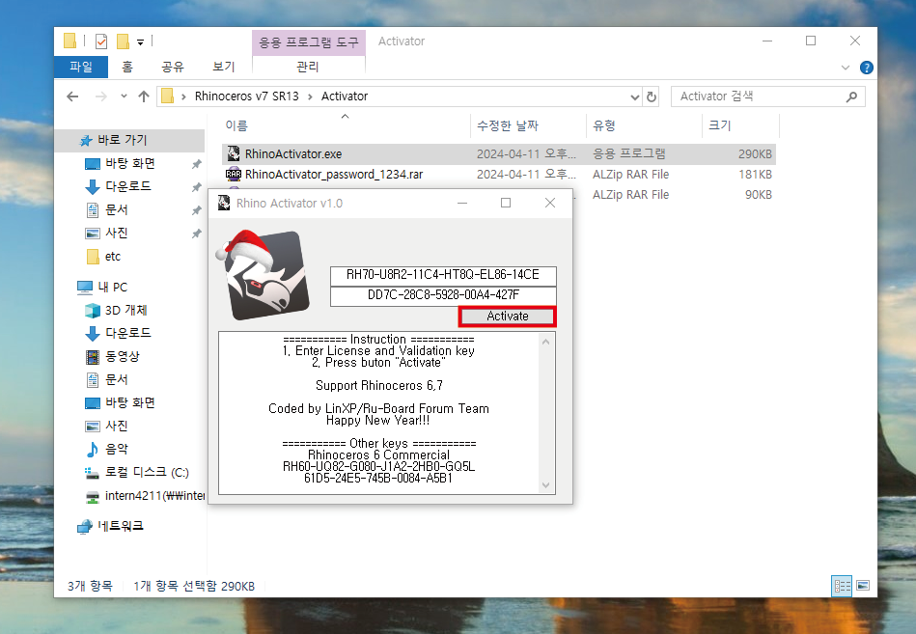Open Explorer help with the blue question mark
This screenshot has height=634, width=916.
click(867, 68)
